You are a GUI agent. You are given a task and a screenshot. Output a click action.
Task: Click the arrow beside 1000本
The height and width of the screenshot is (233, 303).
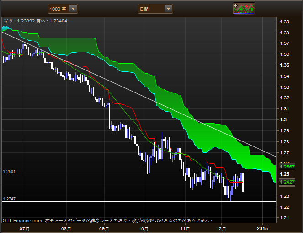point(73,9)
